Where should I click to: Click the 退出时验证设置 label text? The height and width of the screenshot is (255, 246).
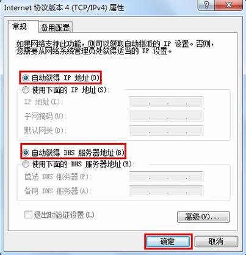tap(64, 215)
